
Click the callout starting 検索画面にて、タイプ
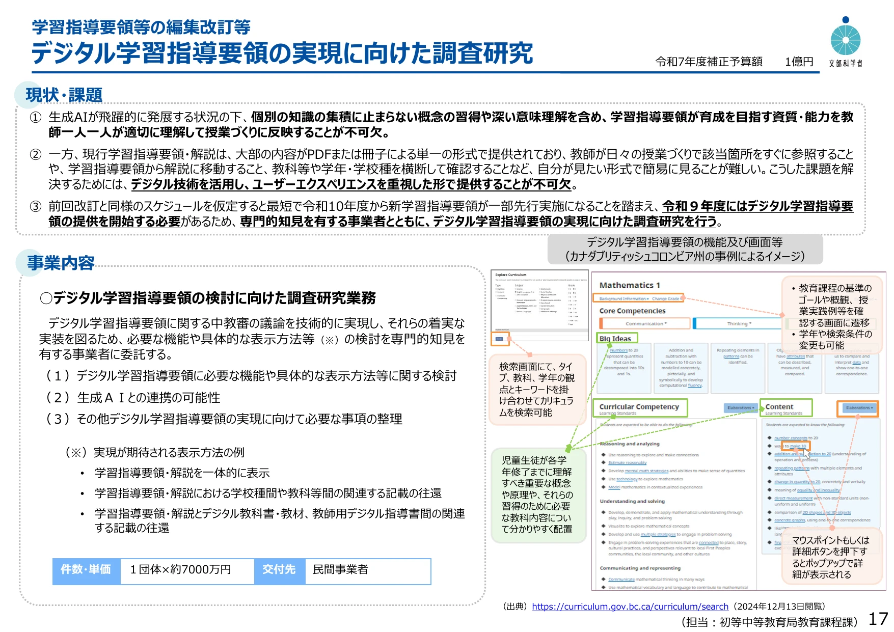[537, 390]
